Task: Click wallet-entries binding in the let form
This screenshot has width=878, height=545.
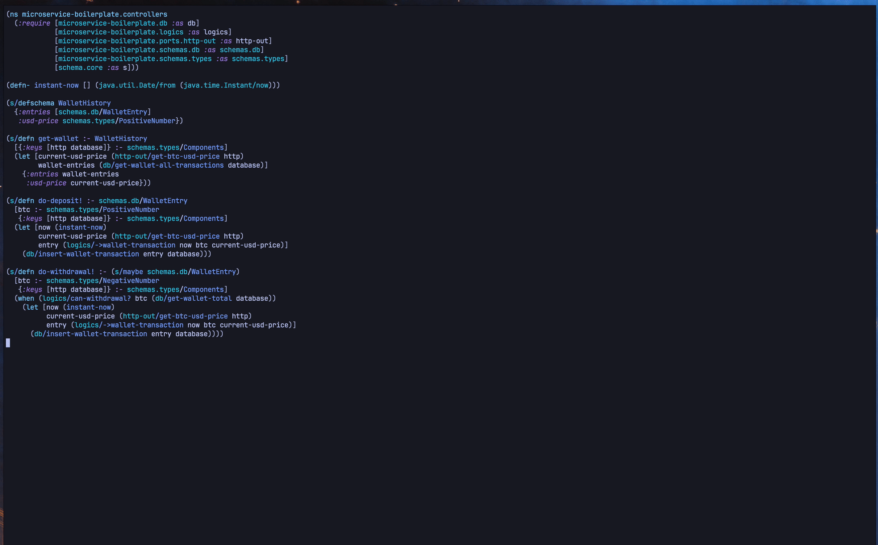Action: tap(66, 165)
